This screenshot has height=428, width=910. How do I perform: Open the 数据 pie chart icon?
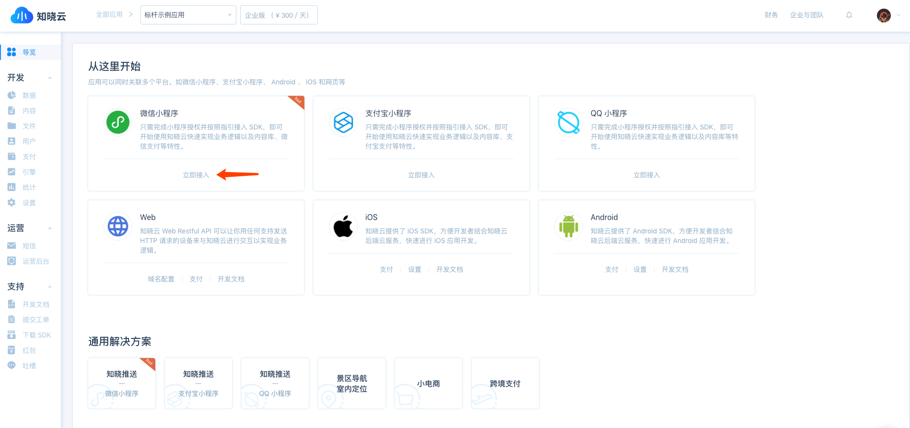tap(12, 95)
